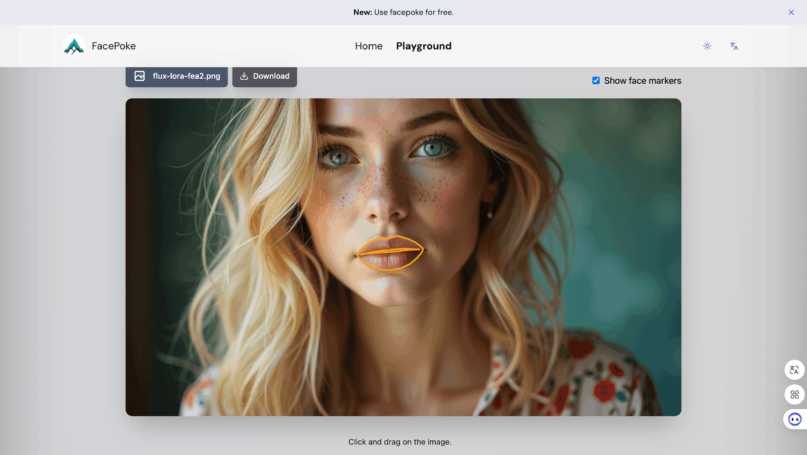Open the Playground tab
The width and height of the screenshot is (807, 455).
pyautogui.click(x=424, y=46)
